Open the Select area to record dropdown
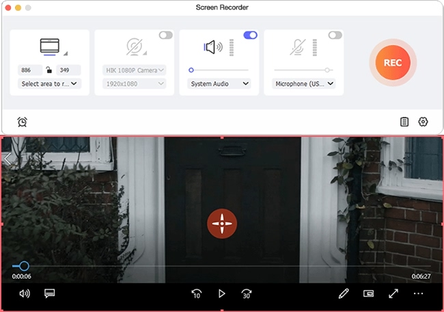Viewport: 444px width, 312px height. [49, 83]
